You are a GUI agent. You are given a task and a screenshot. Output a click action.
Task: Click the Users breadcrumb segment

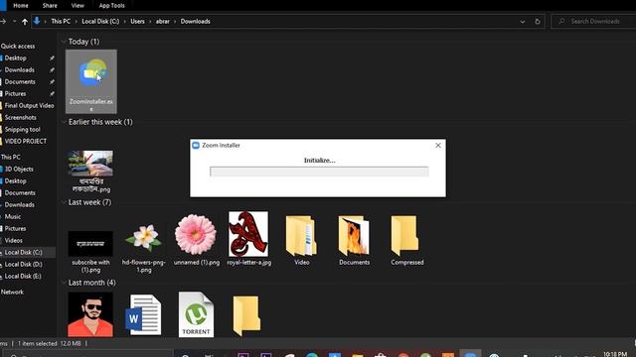pyautogui.click(x=137, y=22)
